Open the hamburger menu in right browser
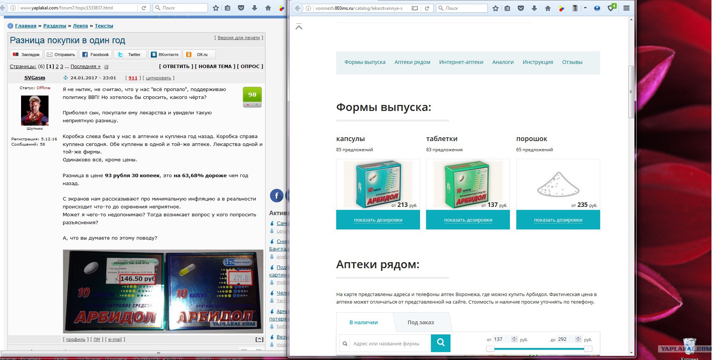Image resolution: width=722 pixels, height=360 pixels. 626,8
